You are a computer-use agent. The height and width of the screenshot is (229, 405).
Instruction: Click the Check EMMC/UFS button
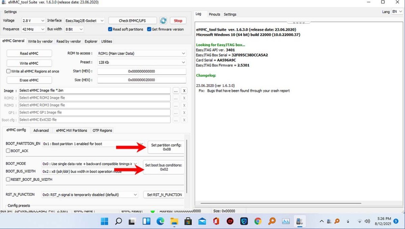[x=133, y=21]
